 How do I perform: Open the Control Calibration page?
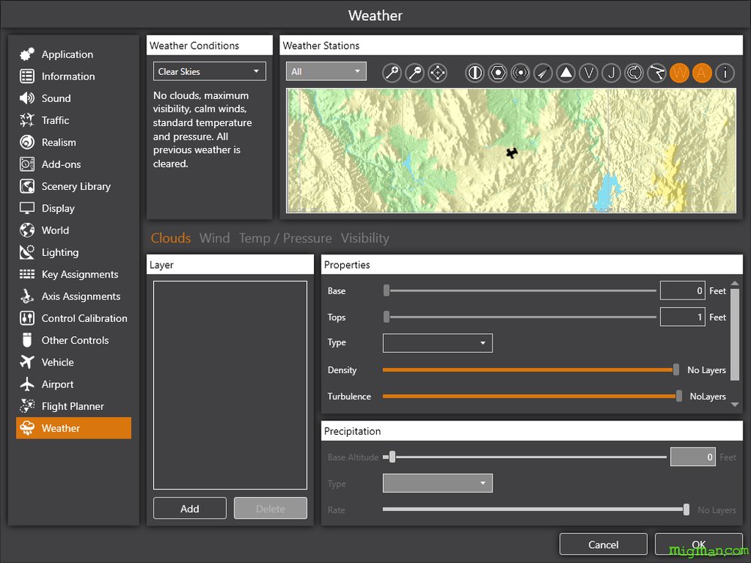click(x=74, y=318)
